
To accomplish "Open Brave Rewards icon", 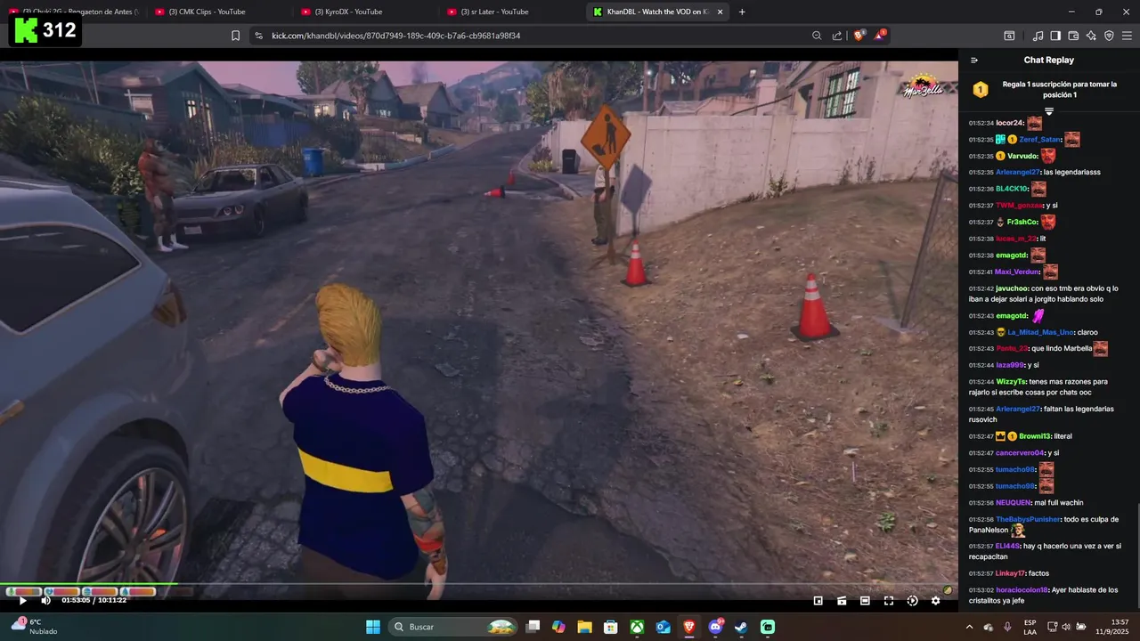I will point(880,36).
